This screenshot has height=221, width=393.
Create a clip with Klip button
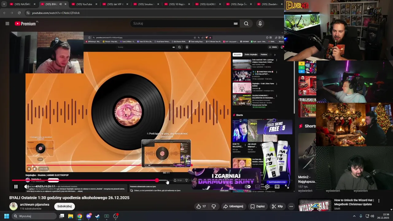(x=277, y=206)
